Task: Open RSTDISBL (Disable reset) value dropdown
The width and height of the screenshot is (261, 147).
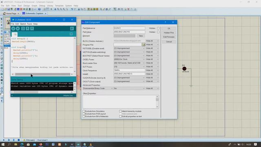Action: (129, 48)
